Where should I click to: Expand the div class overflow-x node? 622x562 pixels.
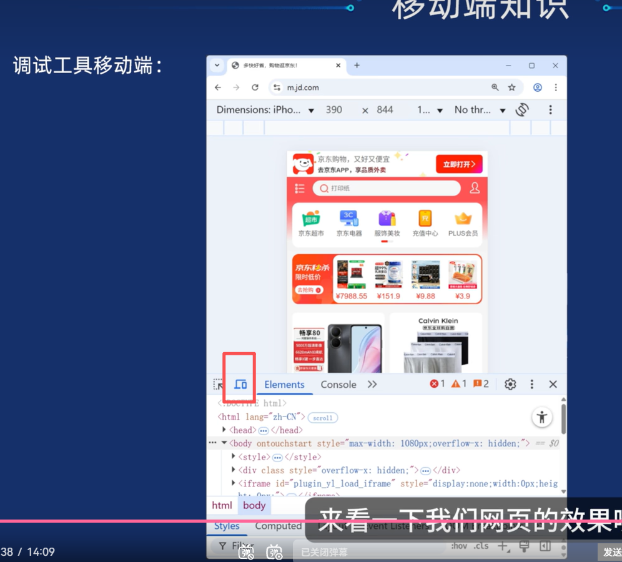click(x=234, y=470)
